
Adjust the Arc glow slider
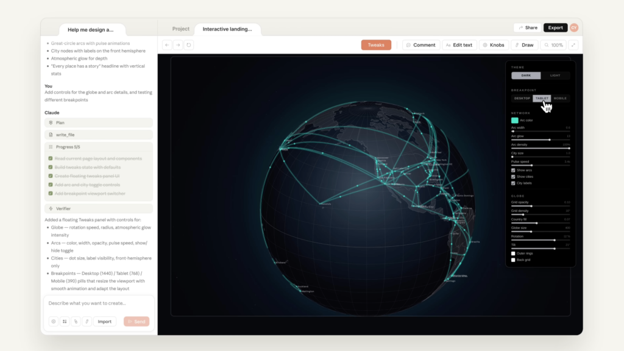(541, 140)
